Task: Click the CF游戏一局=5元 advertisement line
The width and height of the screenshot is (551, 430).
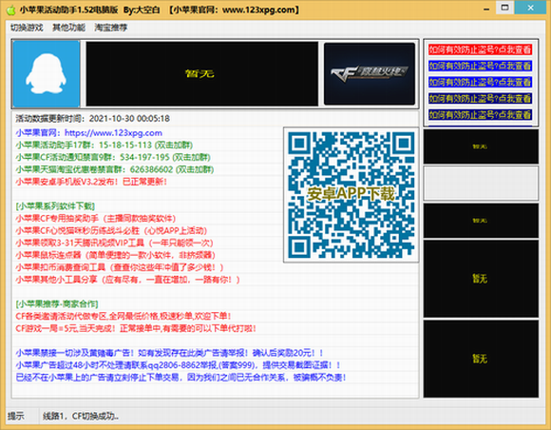Action: [136, 328]
